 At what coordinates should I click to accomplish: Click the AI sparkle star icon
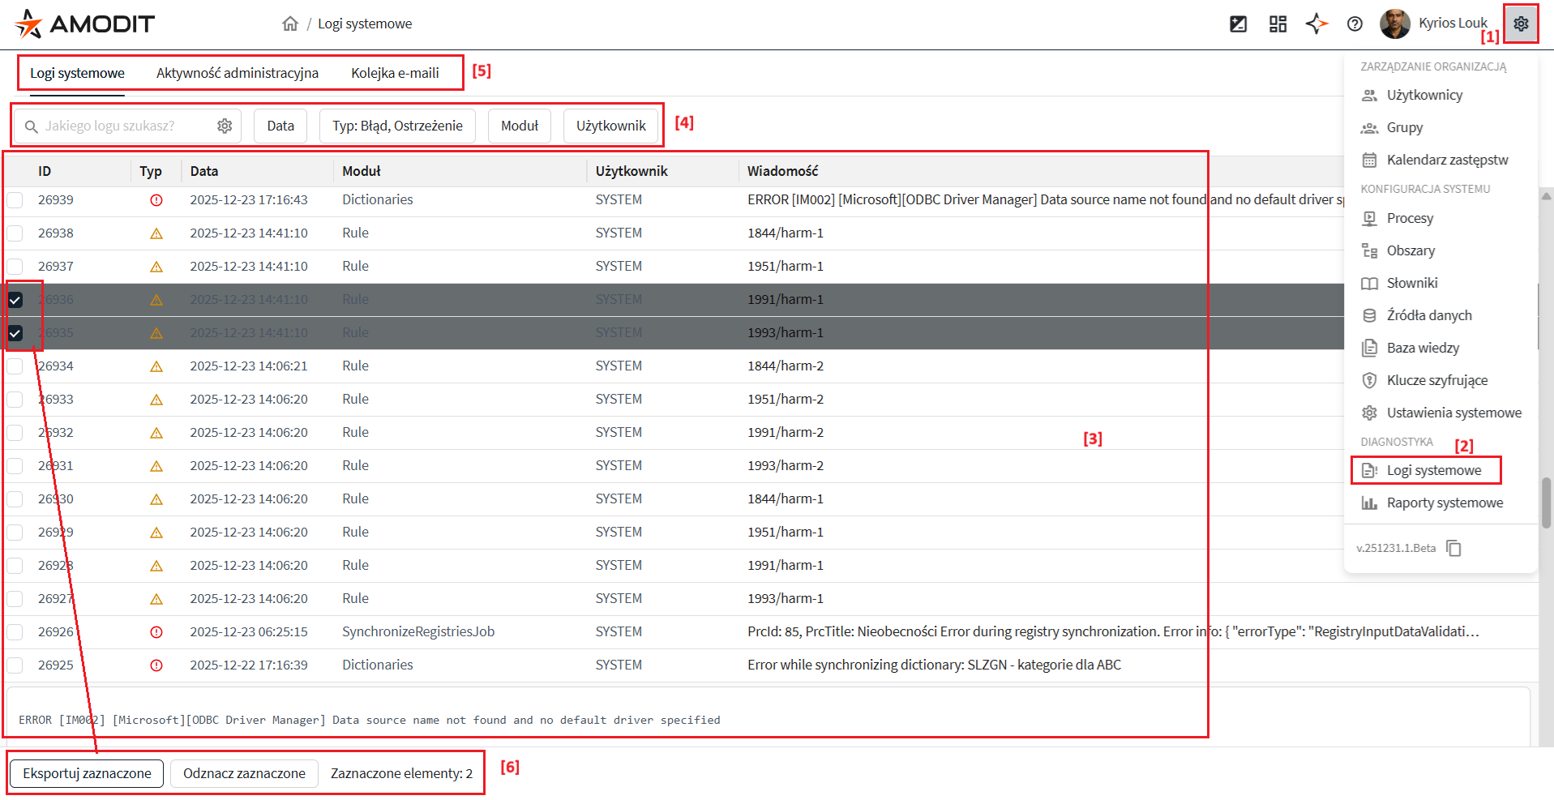click(x=1316, y=24)
